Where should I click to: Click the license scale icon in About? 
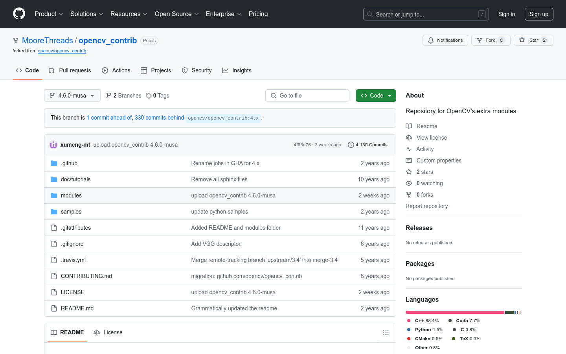[409, 138]
